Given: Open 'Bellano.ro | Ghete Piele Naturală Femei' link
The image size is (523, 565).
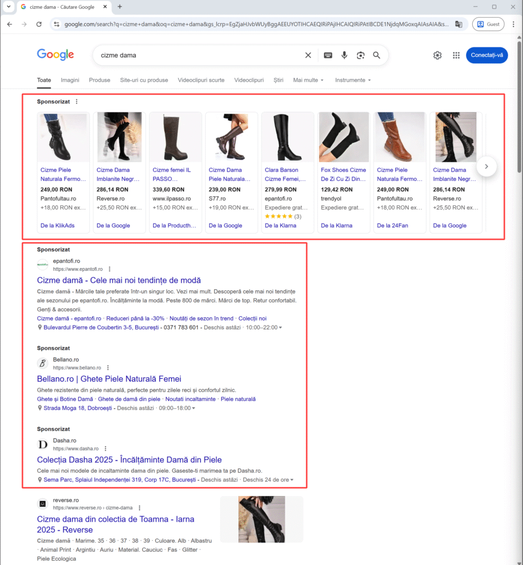Looking at the screenshot, I should [x=109, y=379].
